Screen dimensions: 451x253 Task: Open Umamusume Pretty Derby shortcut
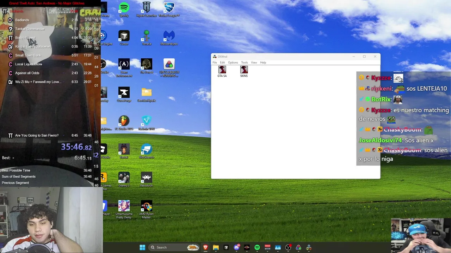(x=124, y=210)
